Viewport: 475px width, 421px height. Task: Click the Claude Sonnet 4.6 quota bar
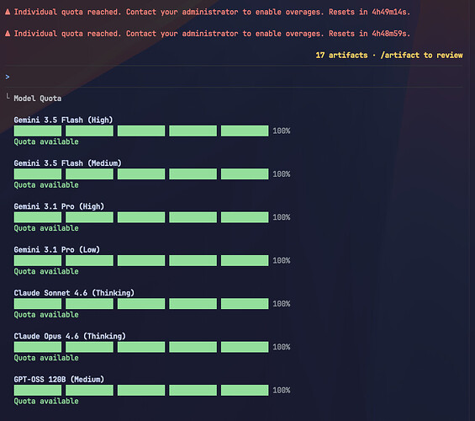141,304
